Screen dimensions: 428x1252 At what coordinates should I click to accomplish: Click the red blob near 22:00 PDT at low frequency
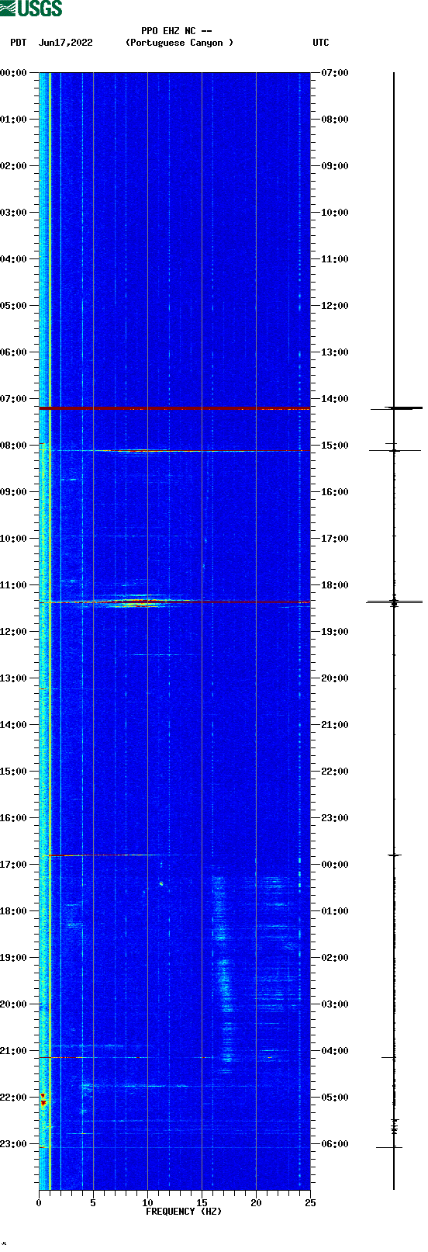coord(43,1099)
